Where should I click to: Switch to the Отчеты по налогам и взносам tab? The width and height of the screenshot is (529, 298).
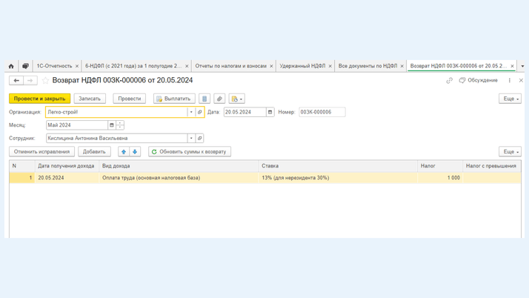pyautogui.click(x=230, y=66)
